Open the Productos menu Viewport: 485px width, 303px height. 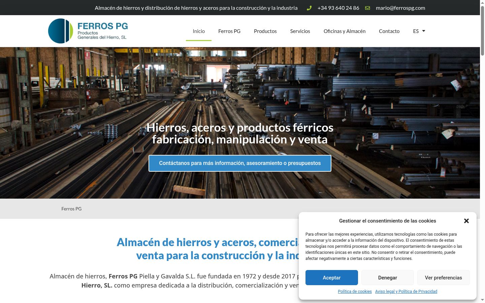[x=265, y=31]
